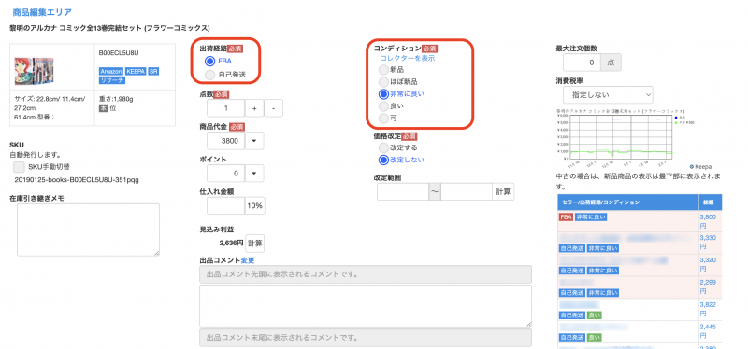Select 改定しない price revision option

tap(383, 160)
